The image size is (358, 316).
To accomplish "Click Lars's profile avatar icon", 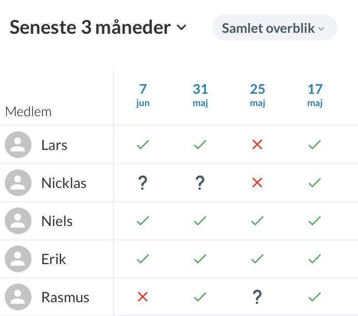I will click(x=18, y=145).
